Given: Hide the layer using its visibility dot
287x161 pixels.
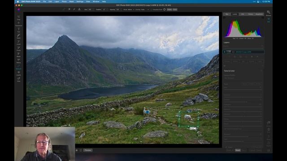Looking at the screenshot, I should pyautogui.click(x=225, y=52).
